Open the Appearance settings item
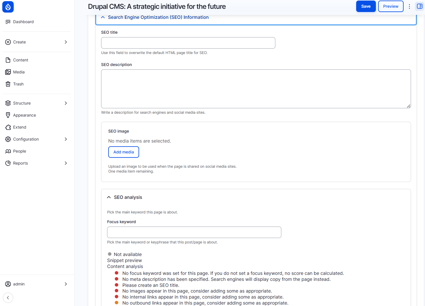Image resolution: width=425 pixels, height=306 pixels. pos(25,115)
